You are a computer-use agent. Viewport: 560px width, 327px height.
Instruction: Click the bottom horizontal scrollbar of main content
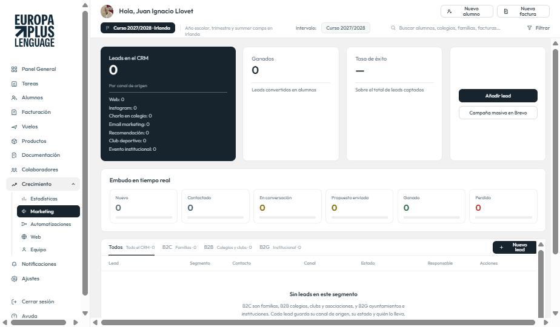point(318,322)
